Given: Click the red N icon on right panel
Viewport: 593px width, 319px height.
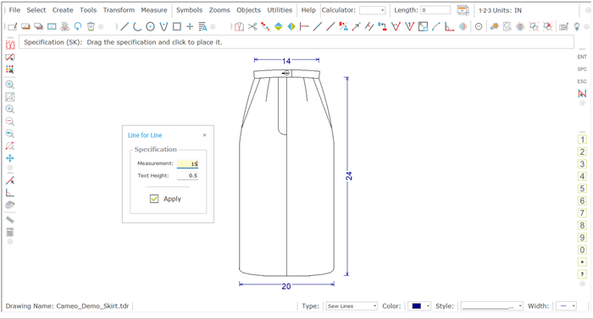Looking at the screenshot, I should click(x=582, y=93).
